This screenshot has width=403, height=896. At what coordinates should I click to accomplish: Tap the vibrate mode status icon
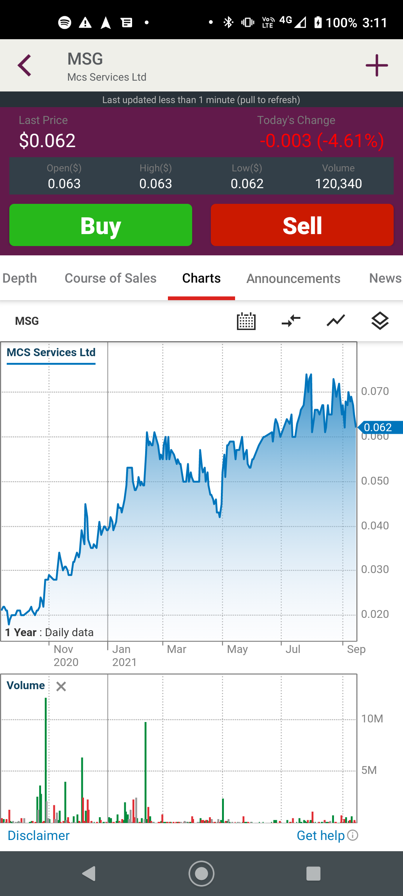[x=247, y=22]
